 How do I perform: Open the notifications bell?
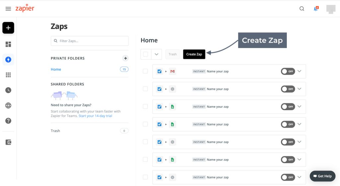click(316, 9)
